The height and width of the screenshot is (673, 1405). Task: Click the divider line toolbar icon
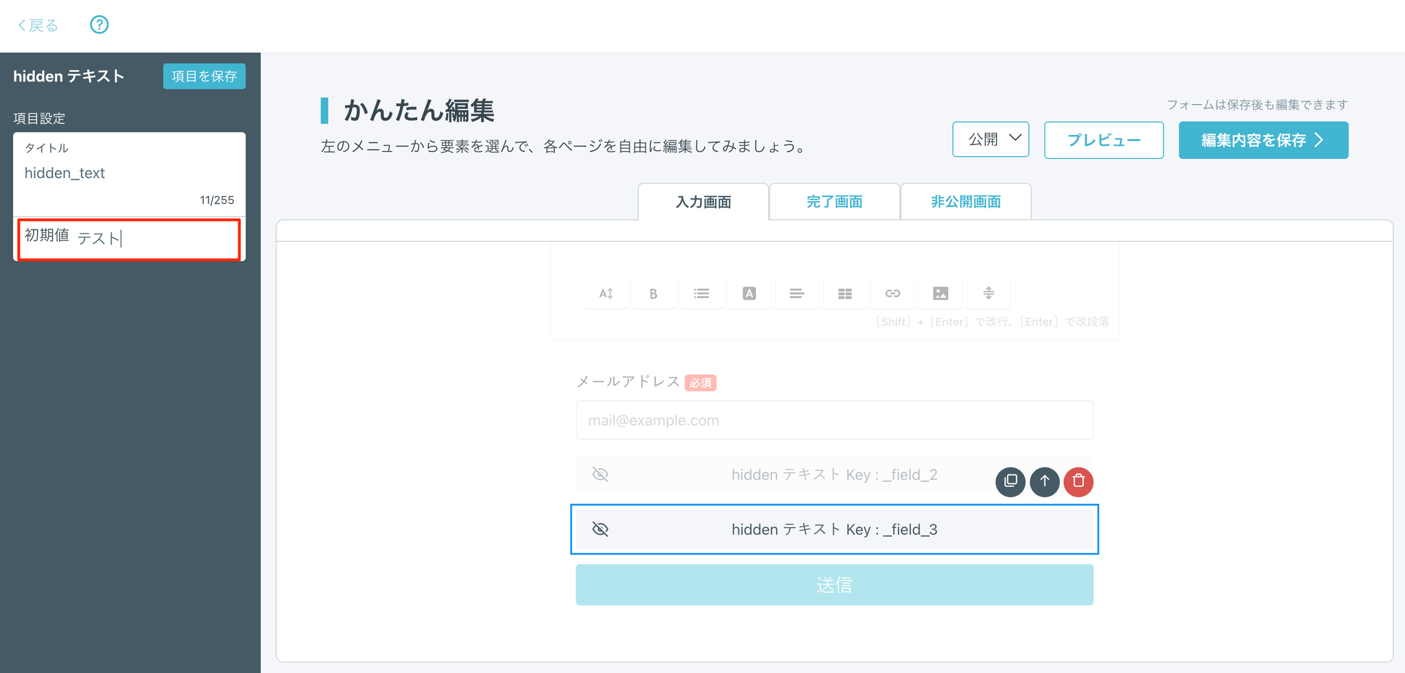(x=989, y=293)
